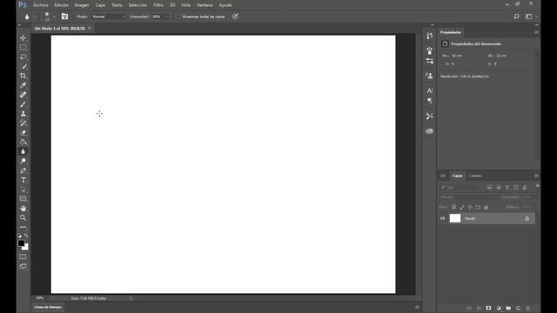Select the Paint Bucket tool
557x313 pixels.
pyautogui.click(x=23, y=143)
